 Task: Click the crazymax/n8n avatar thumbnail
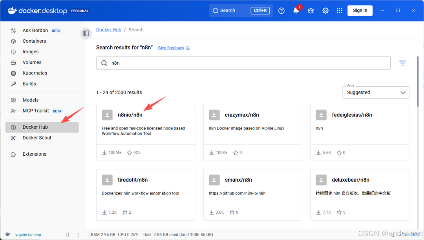click(214, 115)
